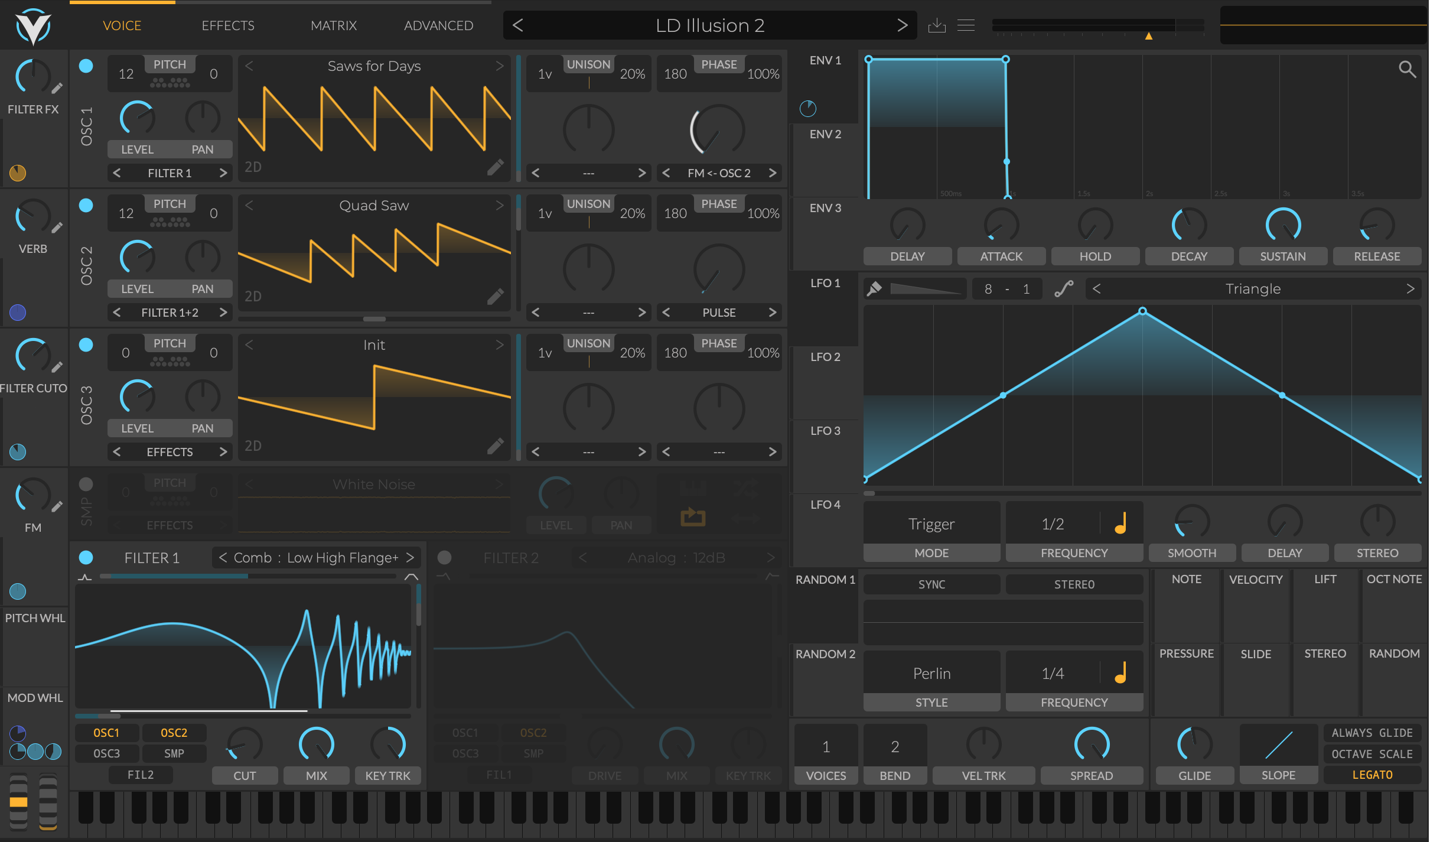Toggle ALWAYS GLIDE option

coord(1372,733)
